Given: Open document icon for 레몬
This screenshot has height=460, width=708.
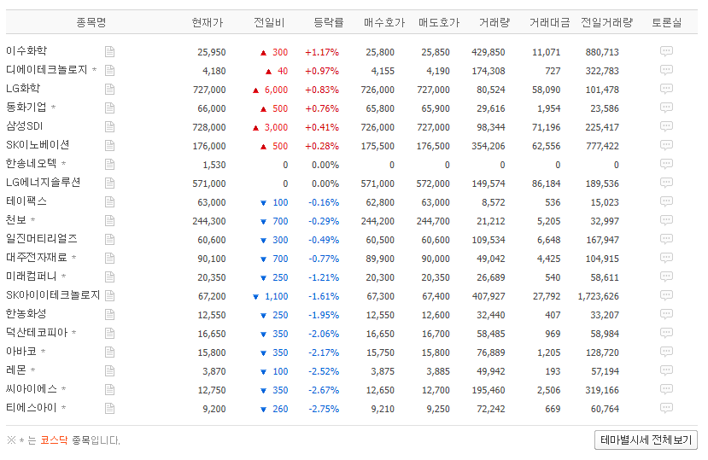Looking at the screenshot, I should [109, 371].
